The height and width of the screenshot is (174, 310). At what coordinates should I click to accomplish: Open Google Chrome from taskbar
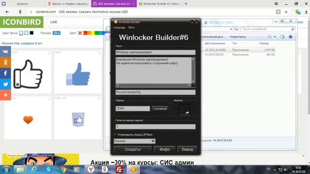(x=63, y=170)
